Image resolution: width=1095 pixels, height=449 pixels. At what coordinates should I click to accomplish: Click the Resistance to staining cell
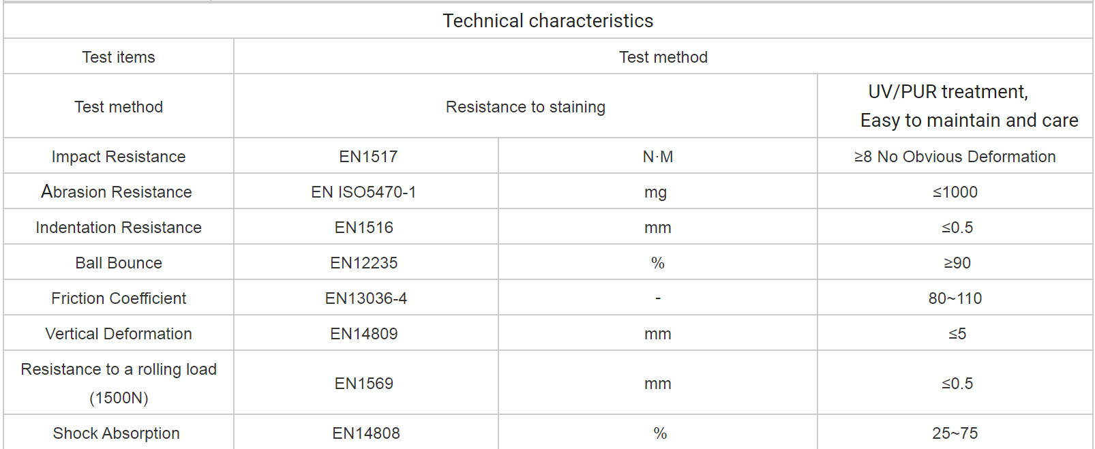coord(525,107)
